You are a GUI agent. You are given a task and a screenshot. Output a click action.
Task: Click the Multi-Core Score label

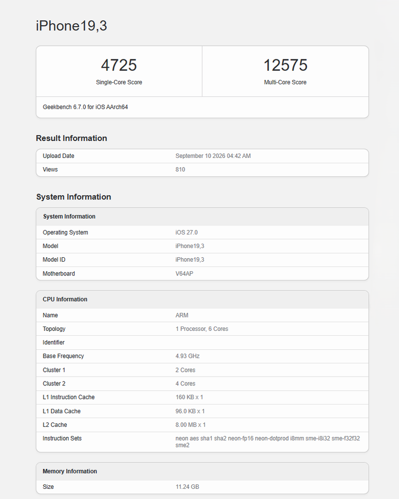click(x=285, y=82)
